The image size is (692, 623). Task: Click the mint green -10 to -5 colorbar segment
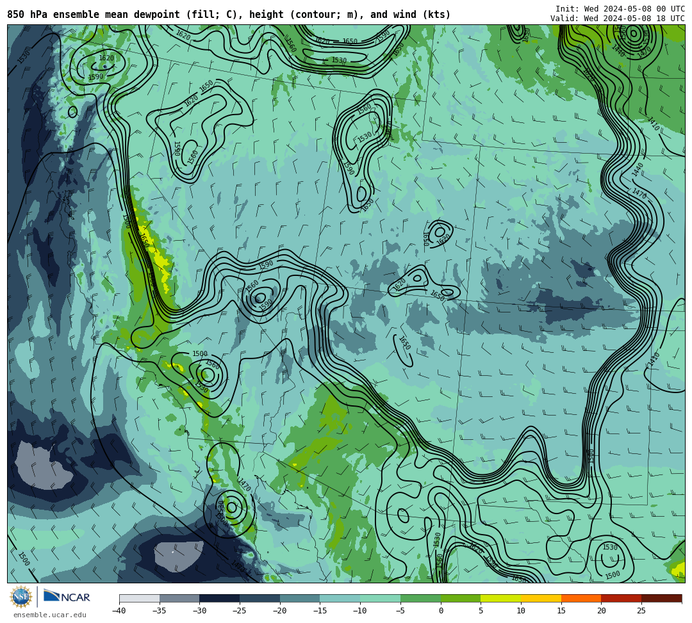point(381,598)
